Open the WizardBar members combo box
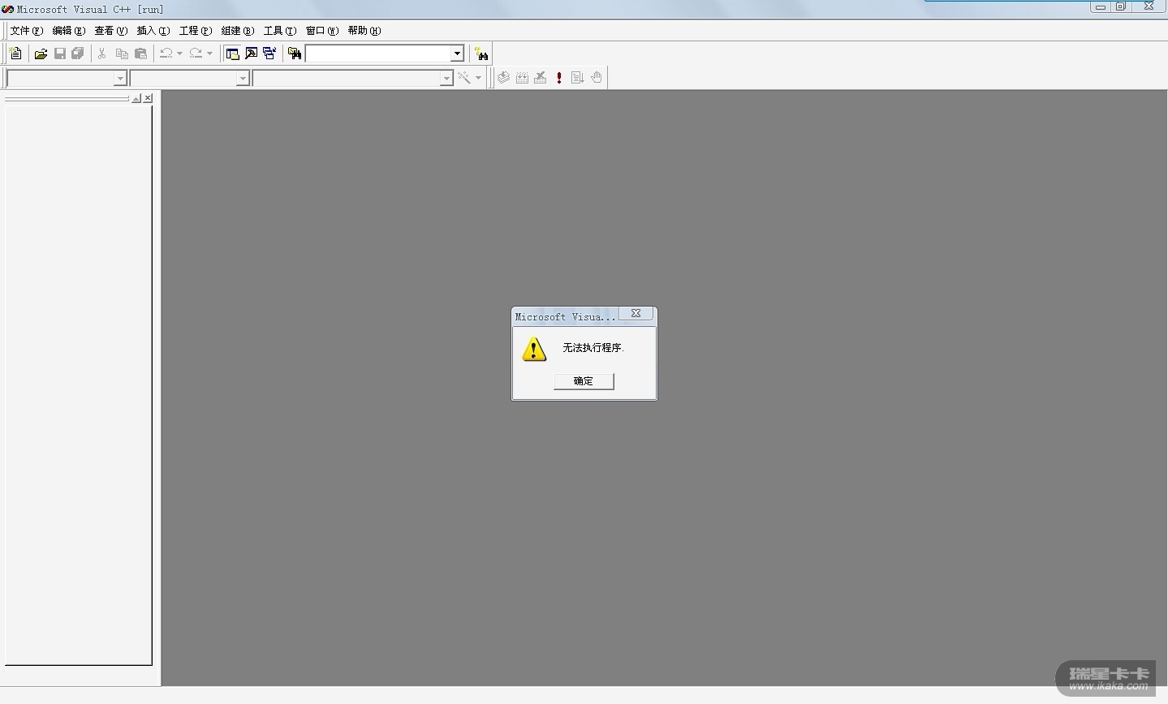The image size is (1168, 704). pos(352,78)
